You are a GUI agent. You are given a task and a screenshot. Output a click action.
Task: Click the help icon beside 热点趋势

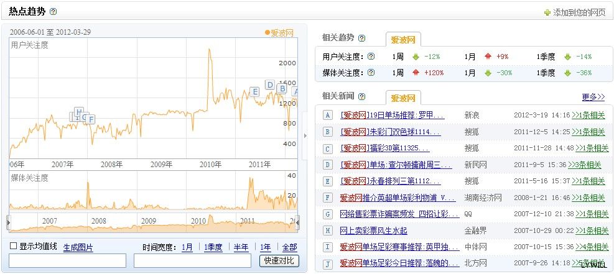pos(53,12)
